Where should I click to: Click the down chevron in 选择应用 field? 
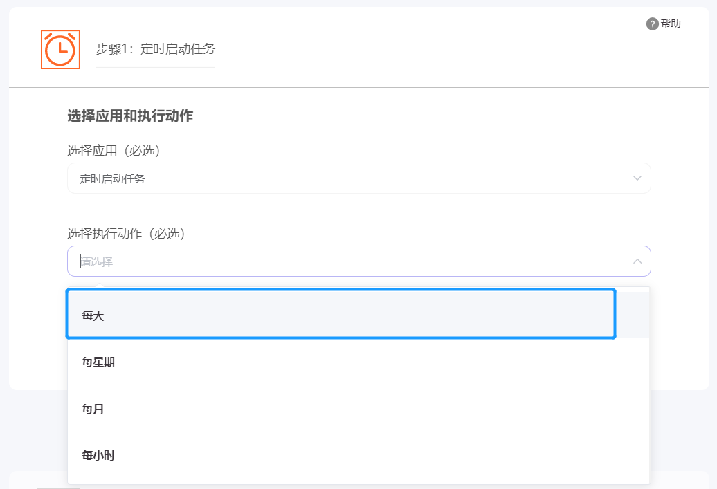(637, 178)
